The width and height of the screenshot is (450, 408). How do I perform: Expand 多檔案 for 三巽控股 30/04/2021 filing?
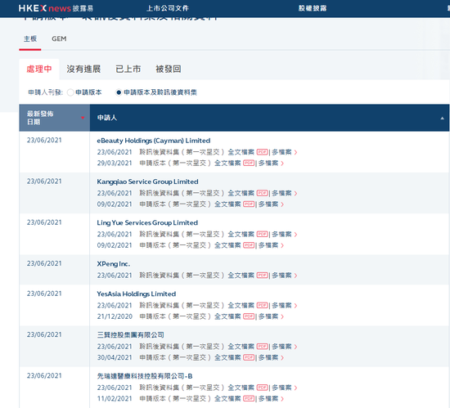(271, 357)
